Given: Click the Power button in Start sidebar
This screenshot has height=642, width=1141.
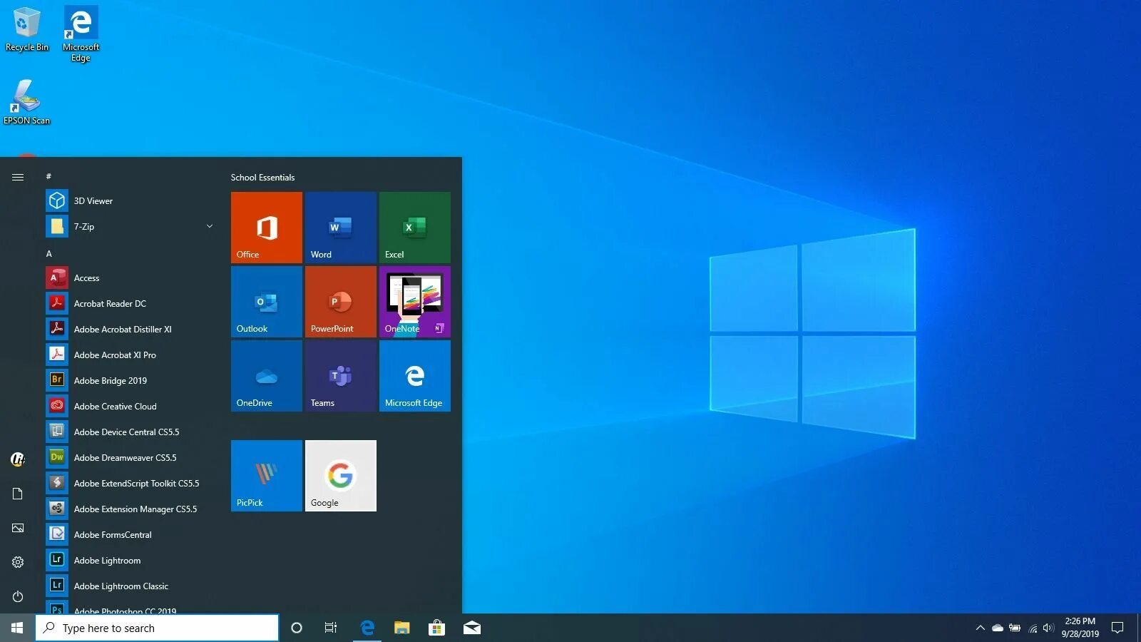Looking at the screenshot, I should click(x=18, y=596).
